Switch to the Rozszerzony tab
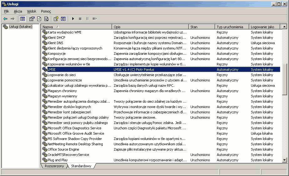 [54, 166]
